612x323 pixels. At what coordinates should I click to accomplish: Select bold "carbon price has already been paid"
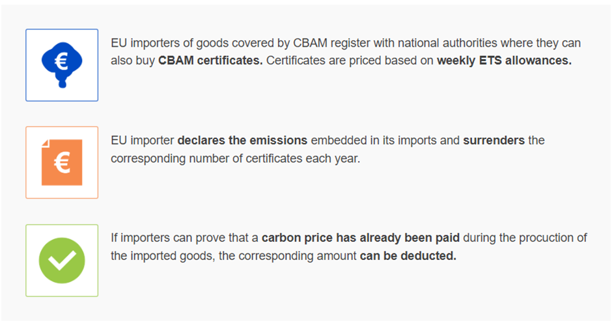click(x=346, y=238)
